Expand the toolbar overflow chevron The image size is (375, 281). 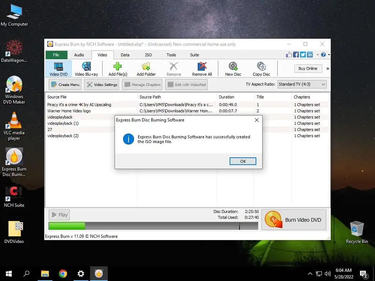(328, 68)
